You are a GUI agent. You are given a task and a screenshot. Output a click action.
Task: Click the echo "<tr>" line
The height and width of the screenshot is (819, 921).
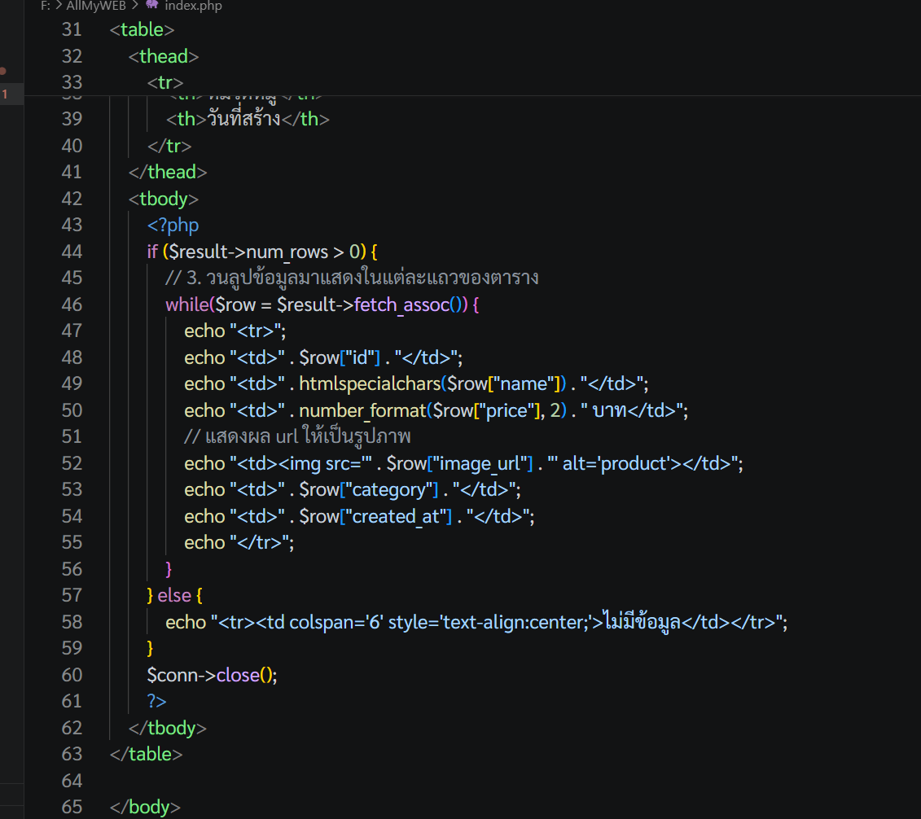[235, 331]
